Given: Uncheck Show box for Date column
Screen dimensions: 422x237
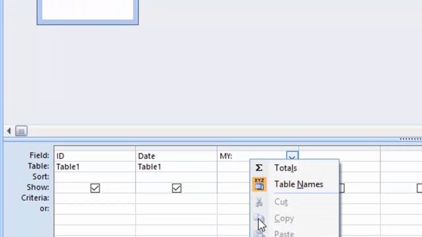Looking at the screenshot, I should tap(177, 188).
